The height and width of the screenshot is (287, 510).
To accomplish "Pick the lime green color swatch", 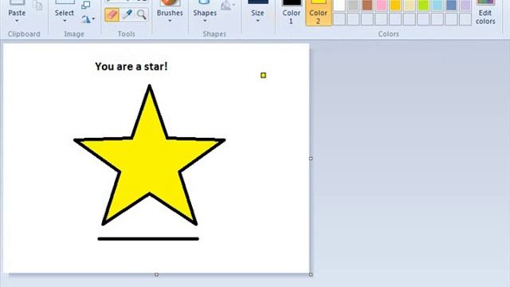I will point(423,6).
